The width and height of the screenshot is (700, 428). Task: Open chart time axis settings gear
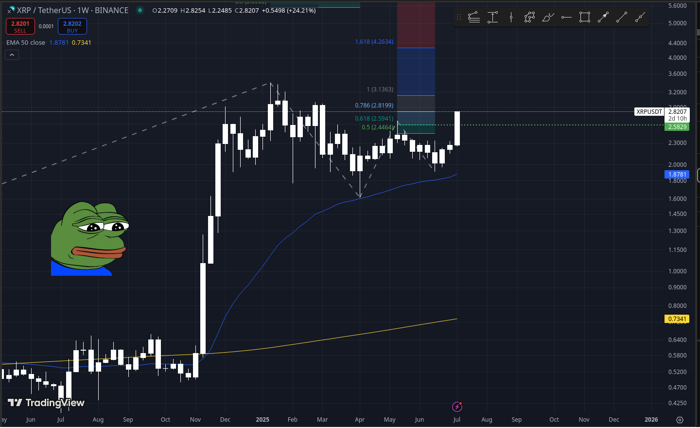click(x=680, y=420)
